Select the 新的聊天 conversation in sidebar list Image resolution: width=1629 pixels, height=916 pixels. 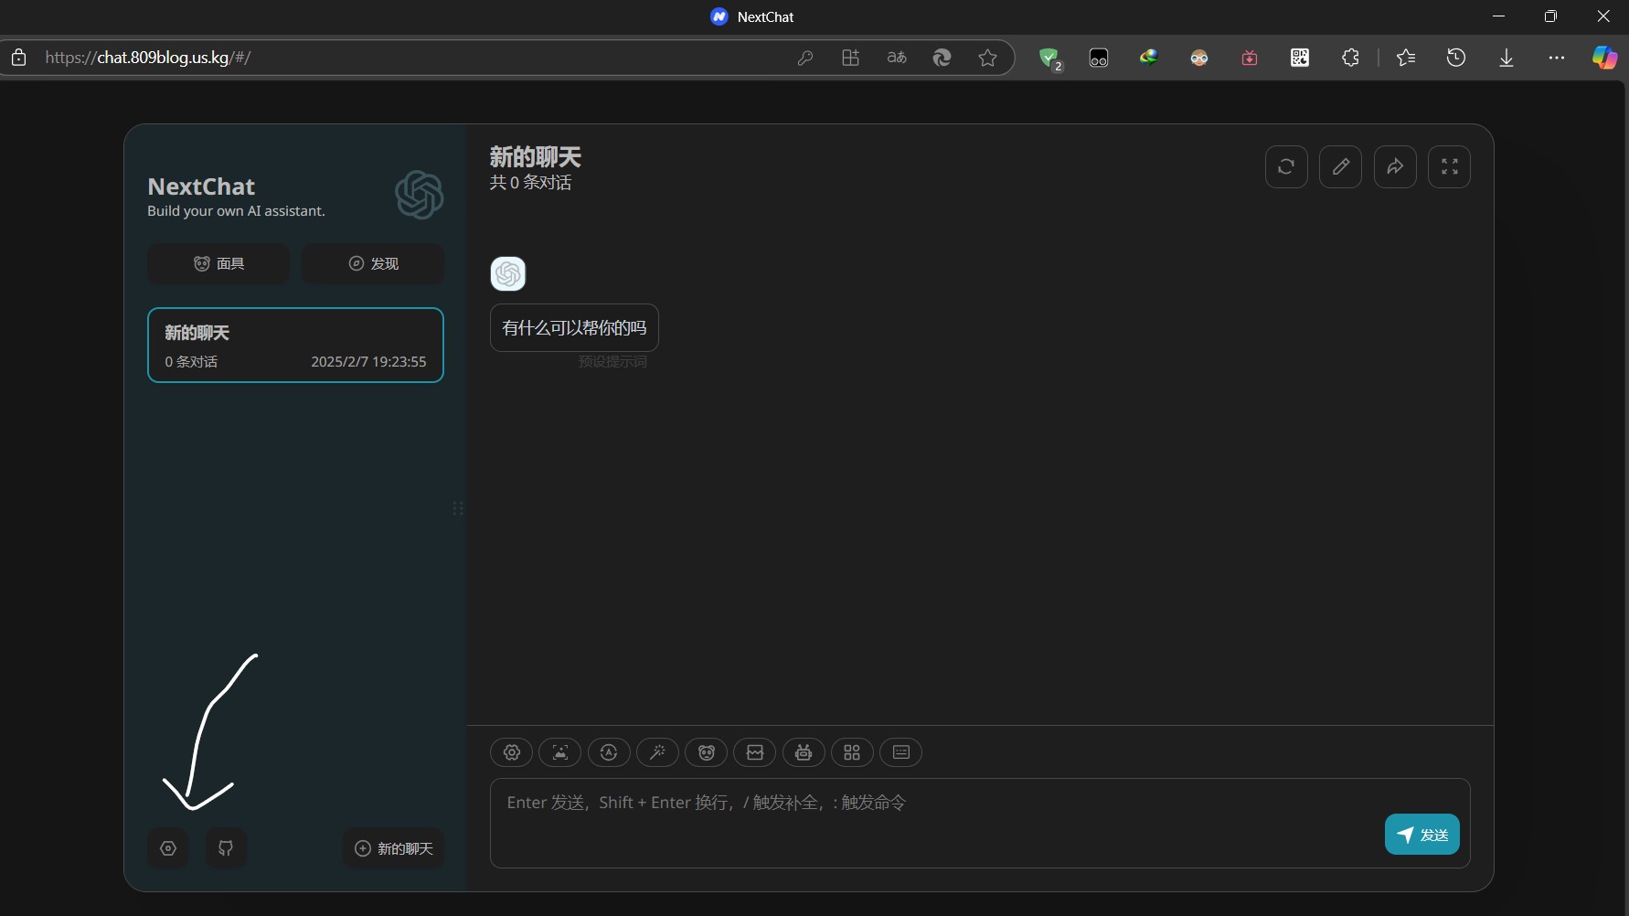point(295,345)
